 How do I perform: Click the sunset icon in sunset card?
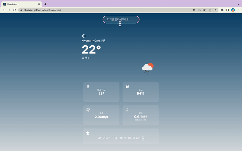click(x=127, y=110)
